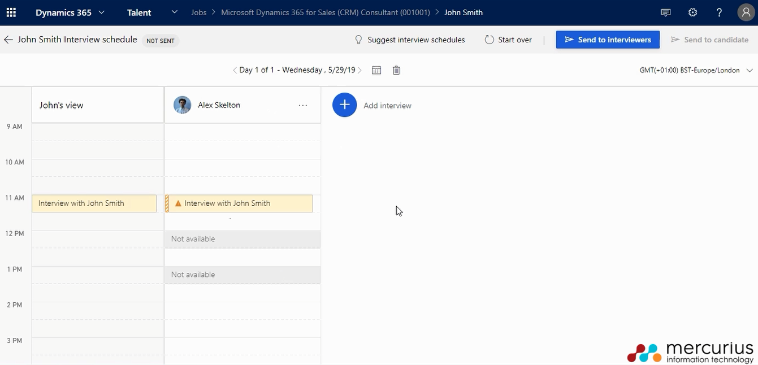Click the blue Add interview plus button
Viewport: 758px width, 365px height.
click(x=345, y=105)
